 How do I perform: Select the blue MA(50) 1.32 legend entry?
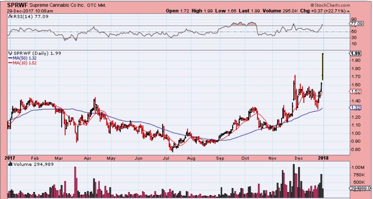pos(23,58)
